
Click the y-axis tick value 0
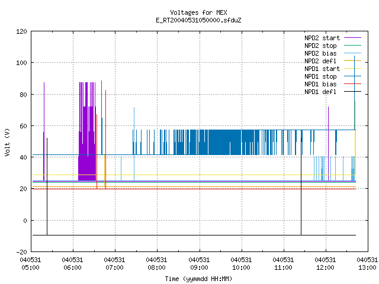coord(25,221)
